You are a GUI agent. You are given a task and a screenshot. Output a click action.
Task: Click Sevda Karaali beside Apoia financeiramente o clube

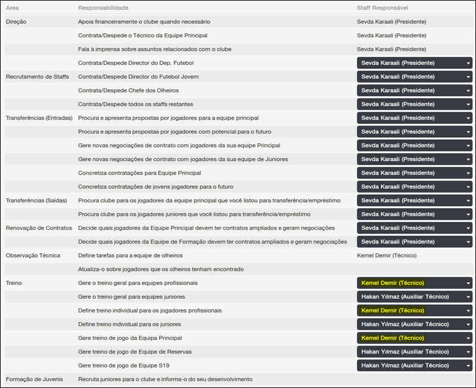(391, 22)
